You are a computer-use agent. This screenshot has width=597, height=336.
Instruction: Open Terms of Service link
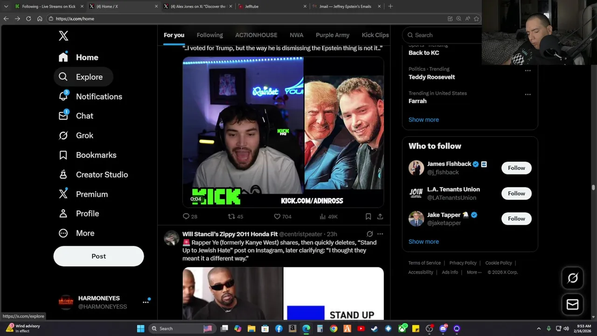[424, 263]
